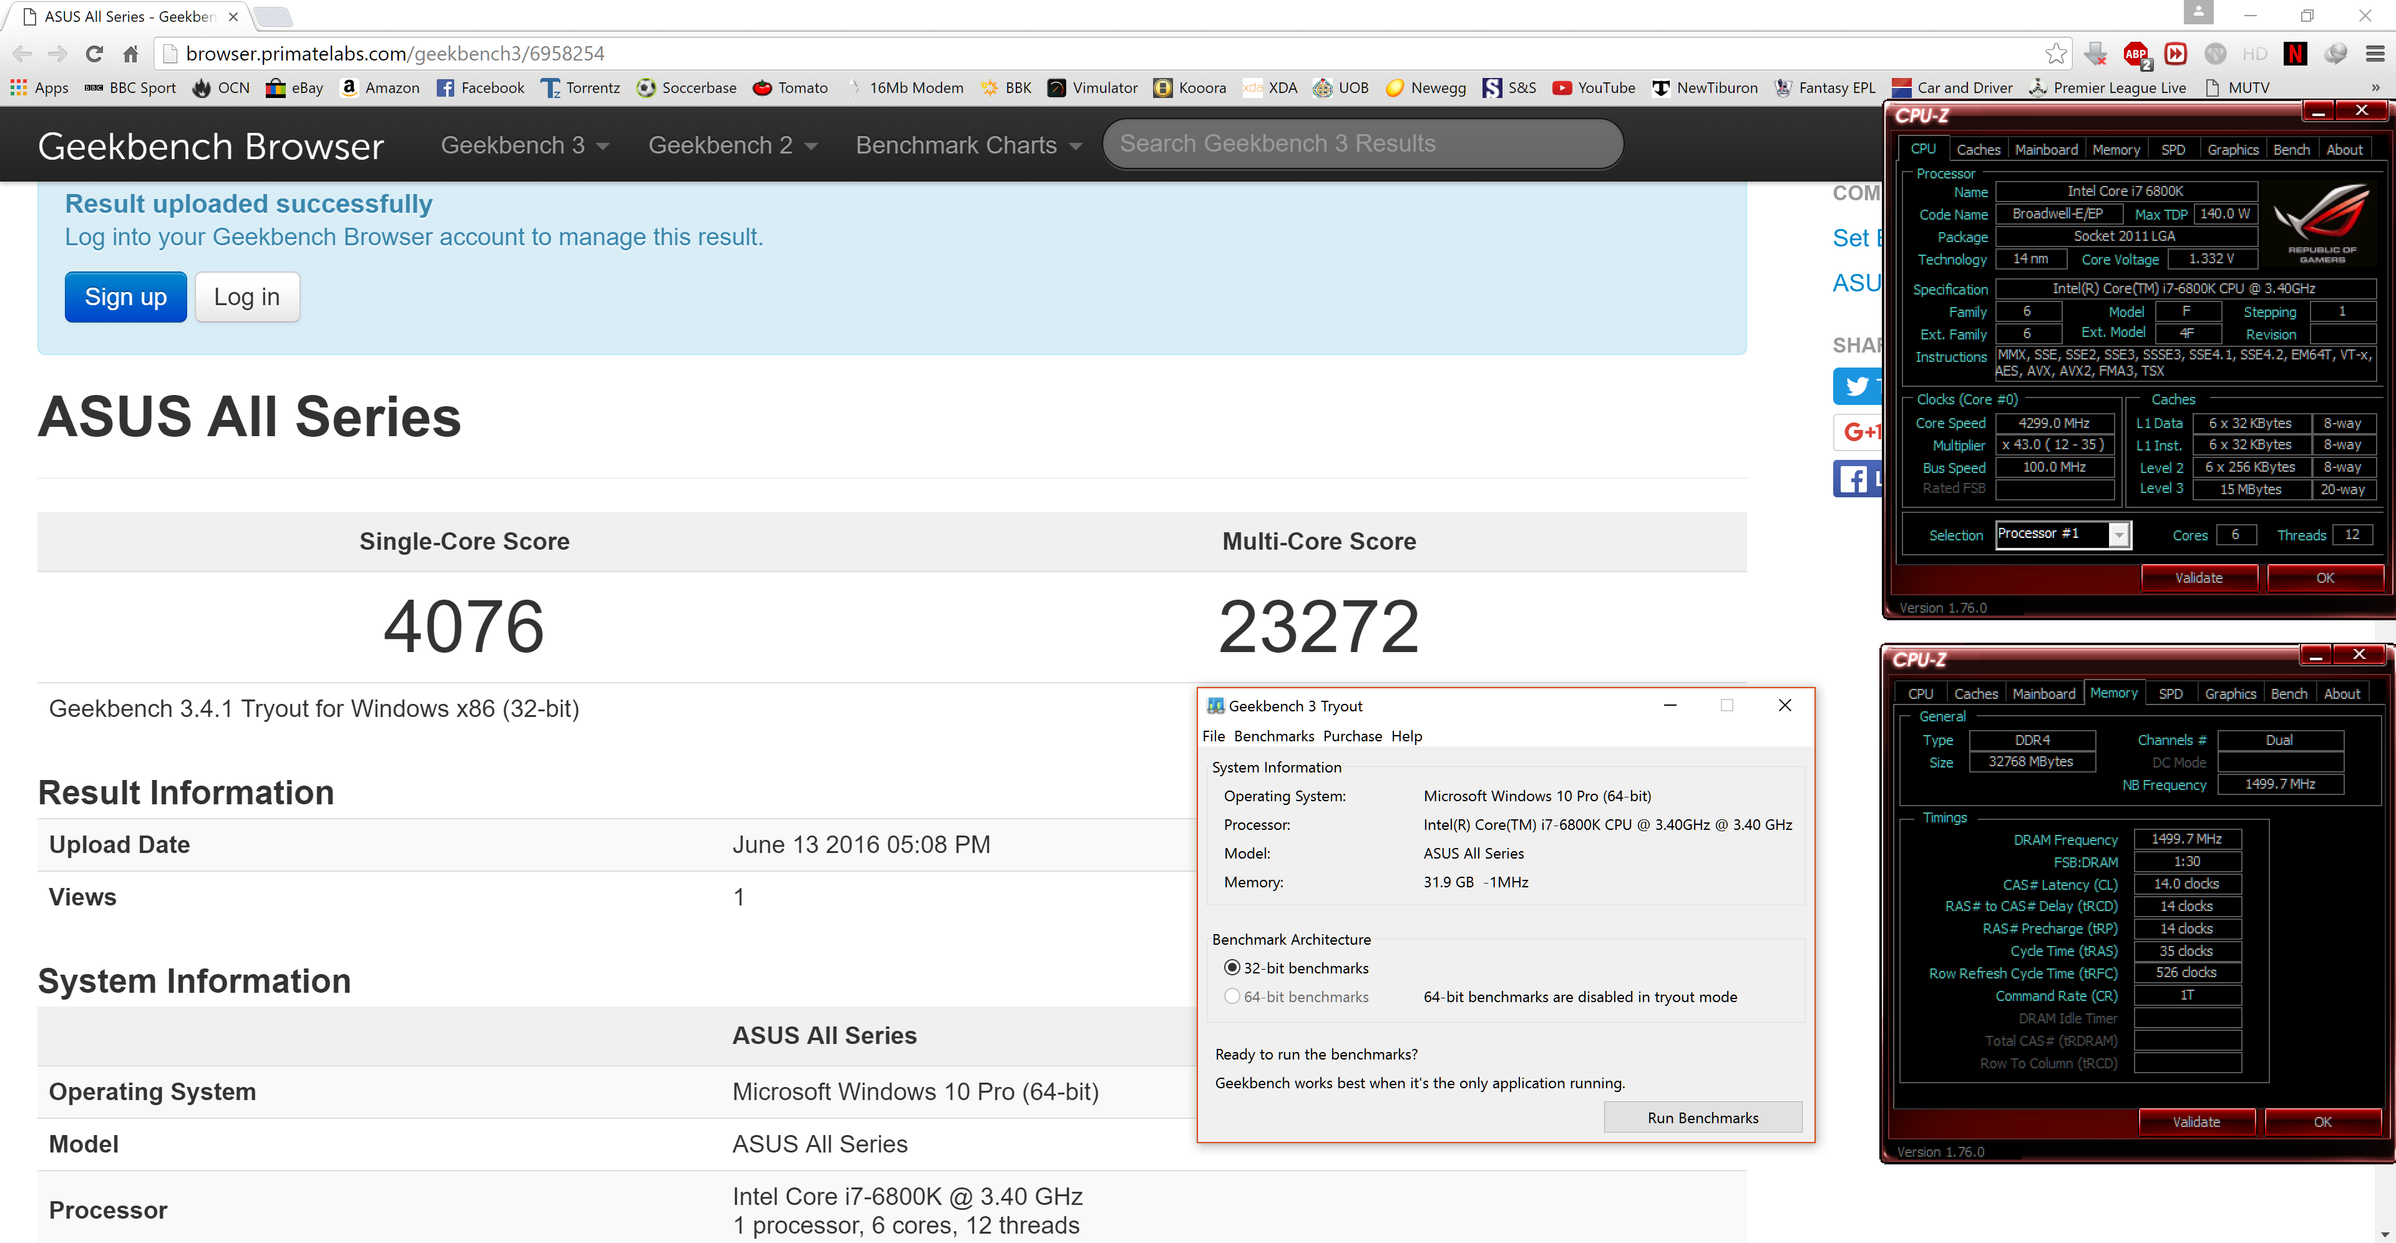Viewport: 2396px width, 1243px height.
Task: Share result via the Facebook button
Action: click(x=1856, y=478)
